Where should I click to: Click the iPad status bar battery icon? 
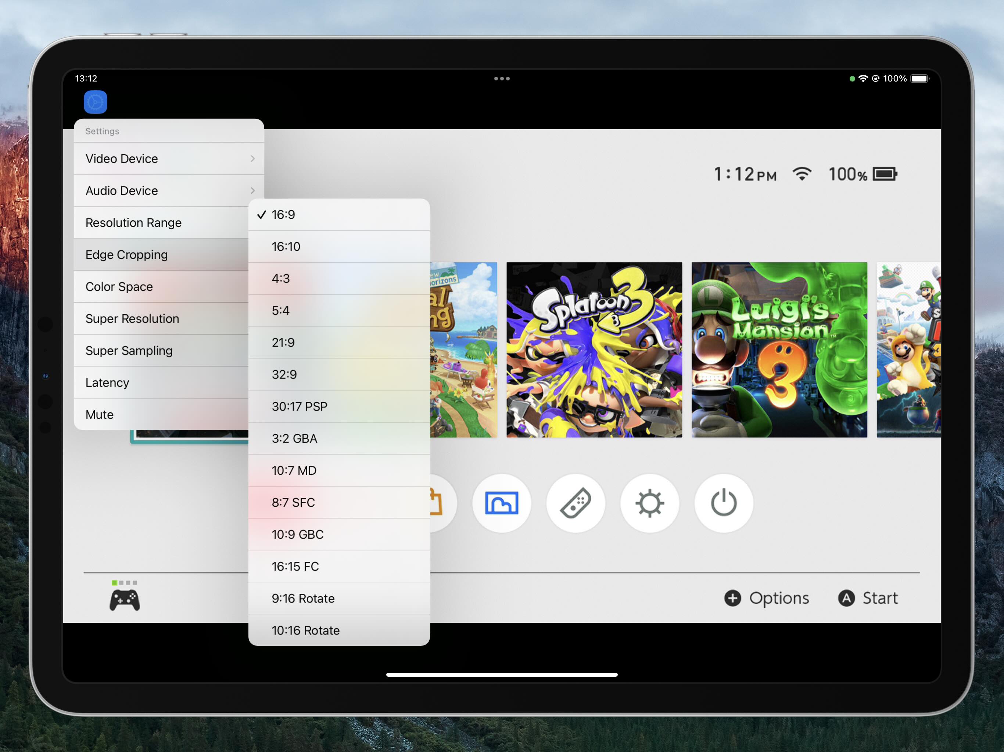(920, 79)
